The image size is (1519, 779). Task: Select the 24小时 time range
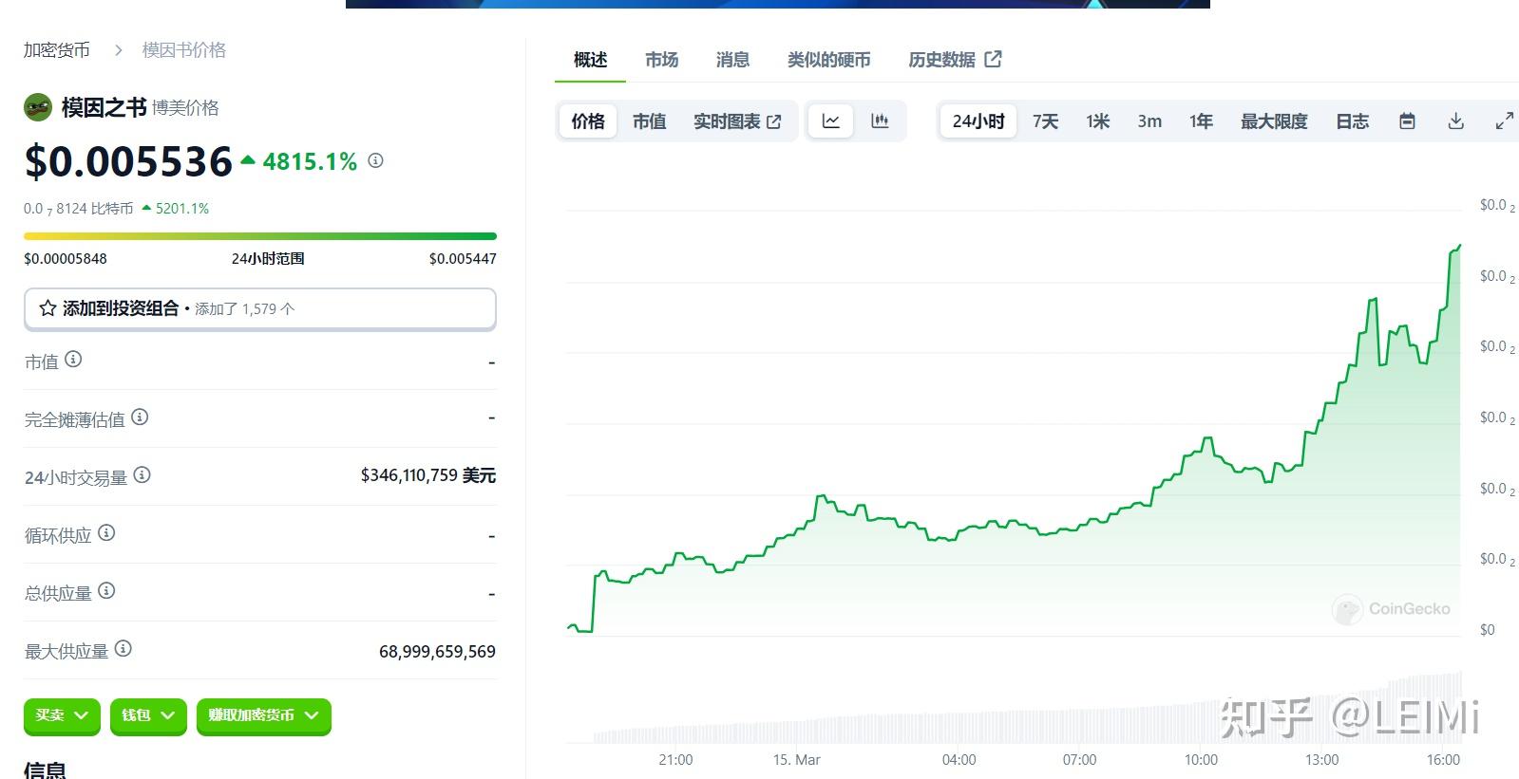978,121
